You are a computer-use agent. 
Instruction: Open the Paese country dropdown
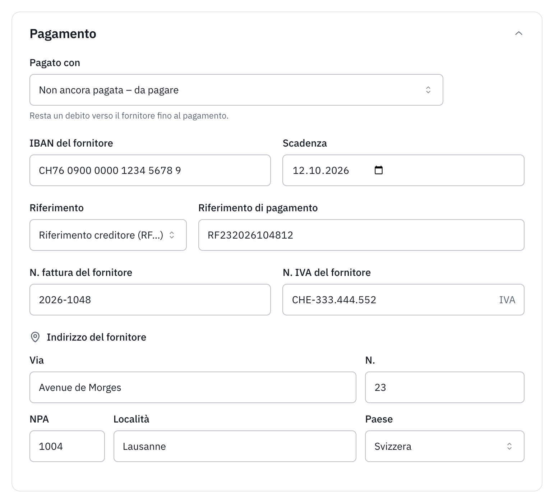[x=444, y=446]
